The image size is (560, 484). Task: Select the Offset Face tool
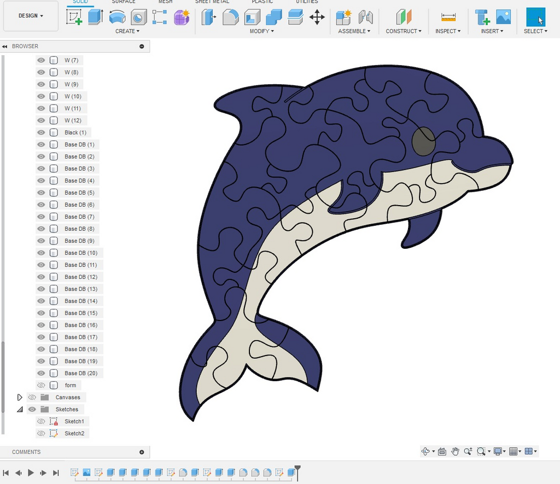point(295,17)
